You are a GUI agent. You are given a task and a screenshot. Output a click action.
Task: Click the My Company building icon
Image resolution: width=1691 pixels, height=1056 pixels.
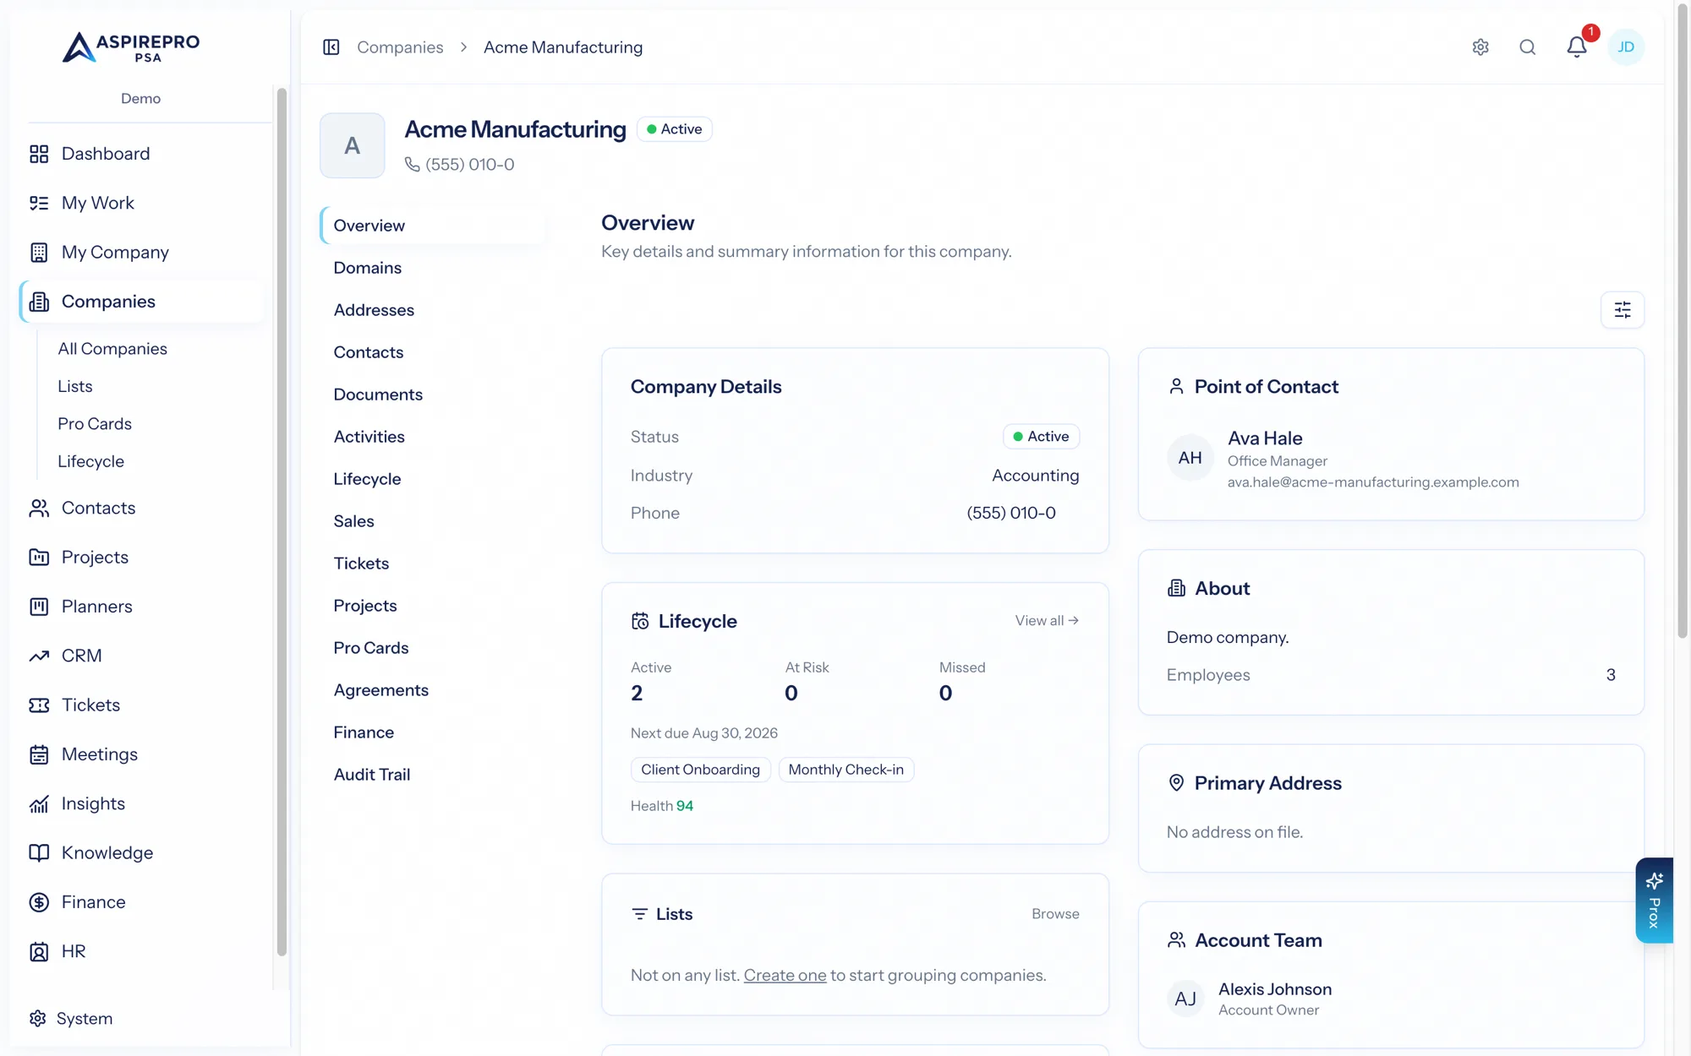[x=39, y=253]
